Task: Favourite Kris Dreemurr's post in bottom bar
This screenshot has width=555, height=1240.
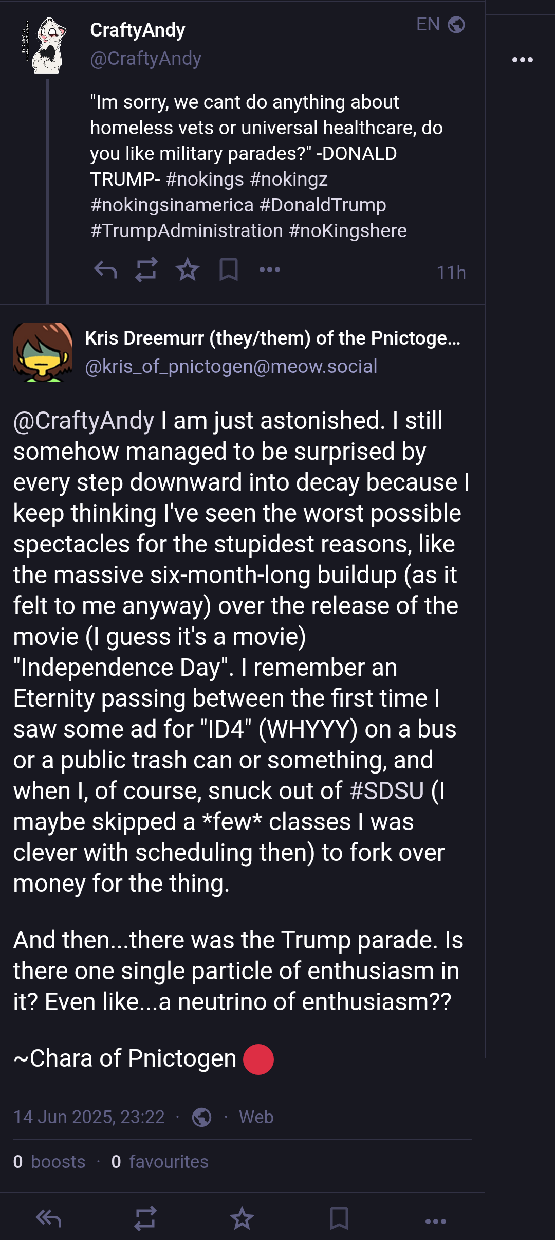Action: click(x=242, y=1218)
